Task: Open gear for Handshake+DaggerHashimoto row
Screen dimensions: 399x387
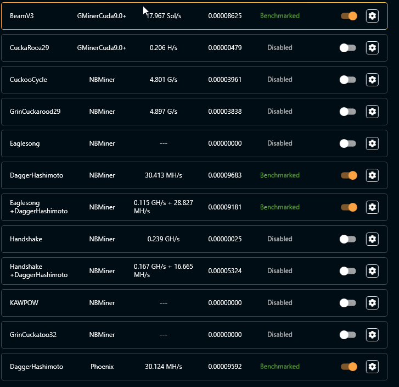Action: point(372,271)
